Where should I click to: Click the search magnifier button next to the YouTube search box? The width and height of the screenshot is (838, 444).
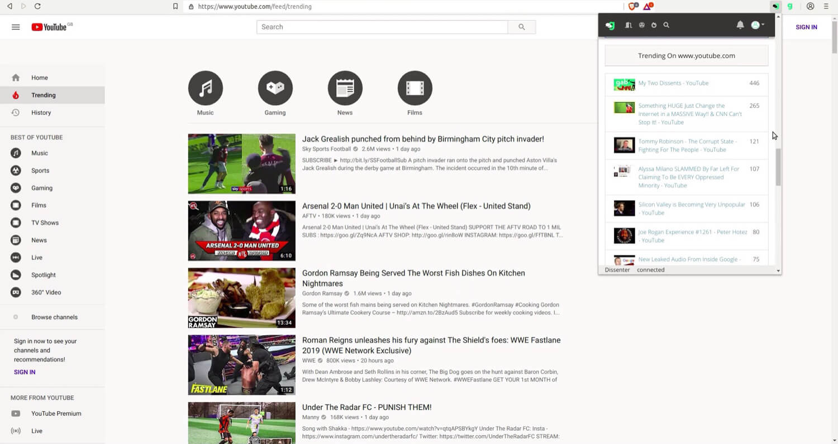pos(522,27)
